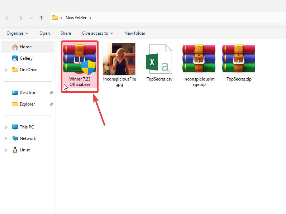This screenshot has height=214, width=286.
Task: Select the InconspiciousFile.jpg thumbnail
Action: [119, 59]
